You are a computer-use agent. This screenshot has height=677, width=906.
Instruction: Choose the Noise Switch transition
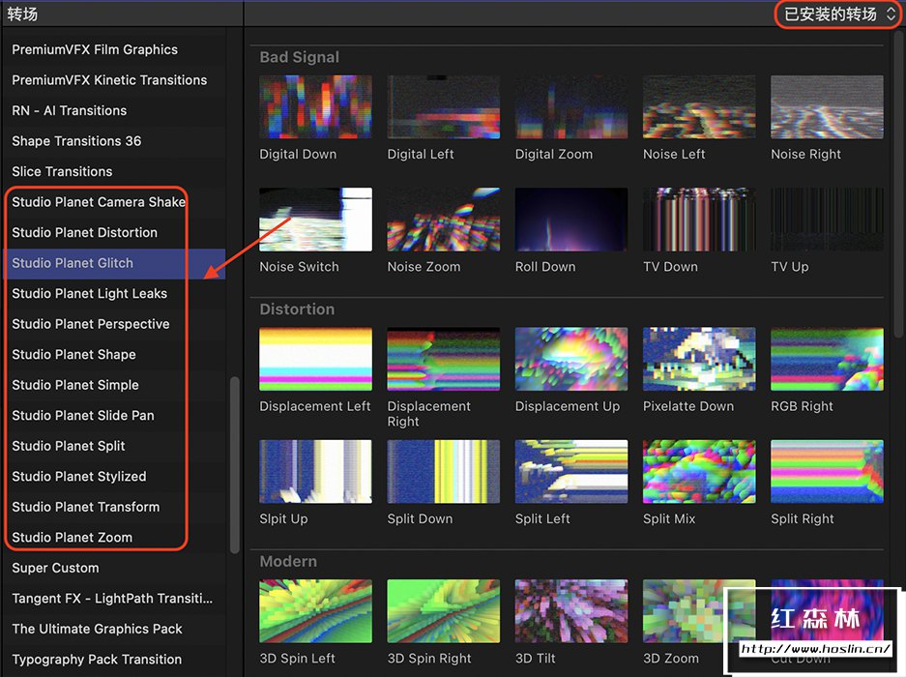(x=315, y=220)
